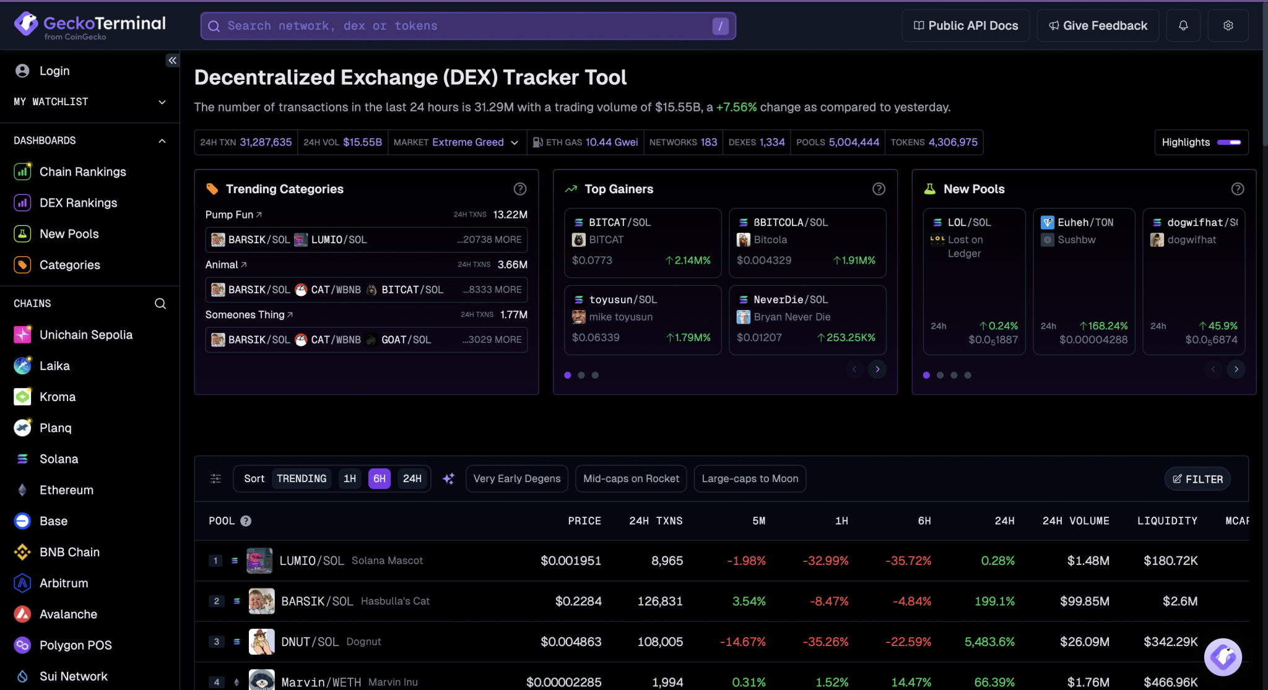
Task: Open Chain Rankings dashboard
Action: pos(82,171)
